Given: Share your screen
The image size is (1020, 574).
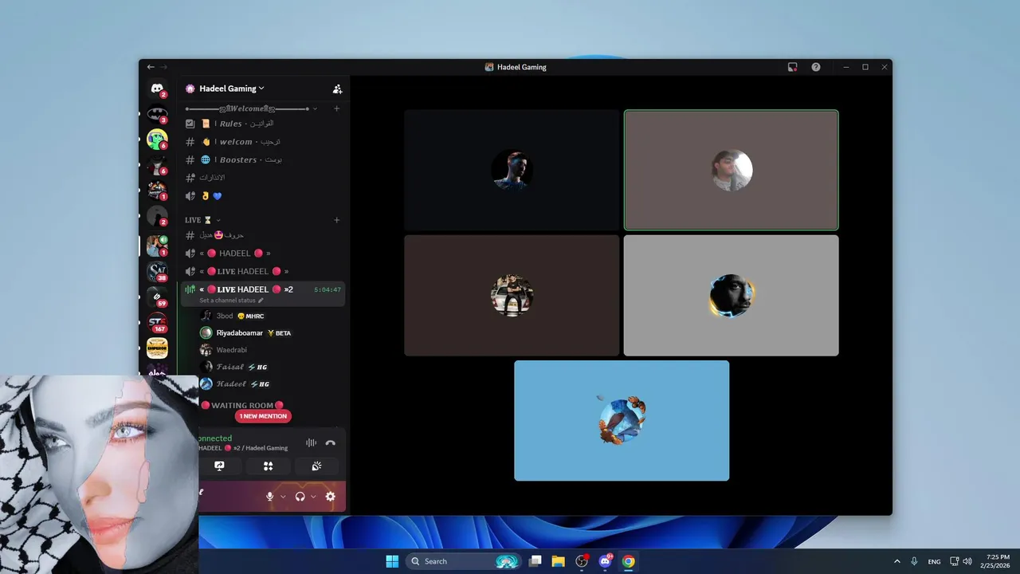Looking at the screenshot, I should 219,466.
